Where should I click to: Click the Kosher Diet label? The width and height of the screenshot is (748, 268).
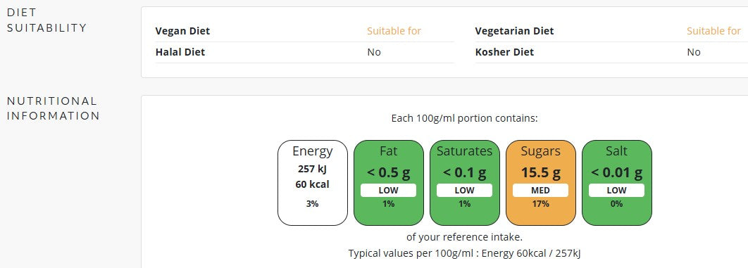pyautogui.click(x=505, y=52)
